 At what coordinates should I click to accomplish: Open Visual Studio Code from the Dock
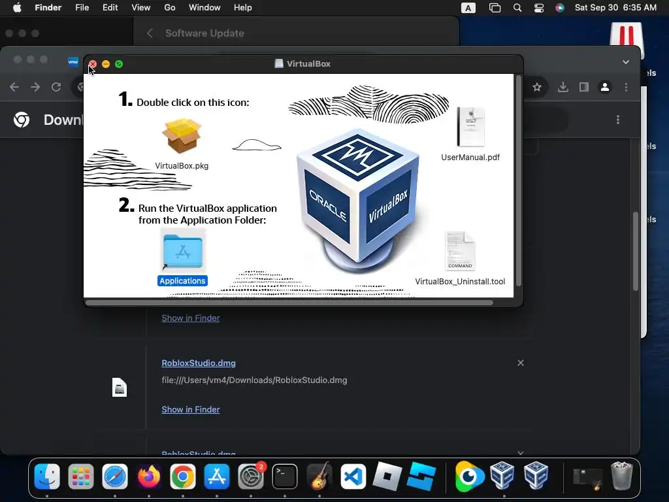coord(353,476)
